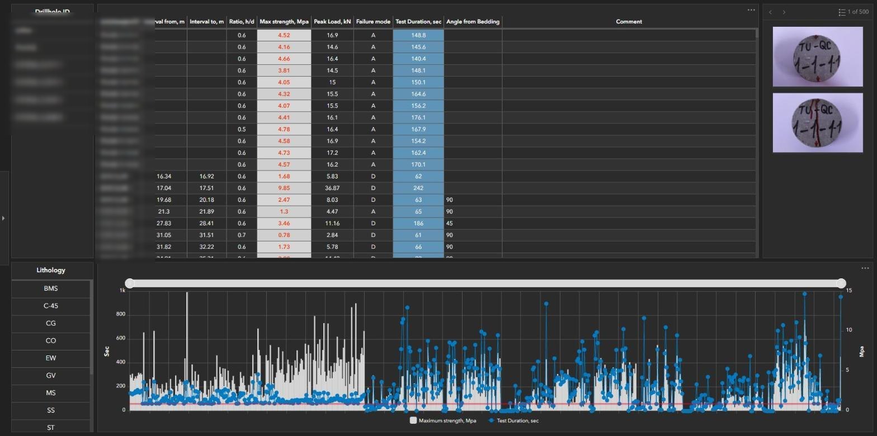Viewport: 877px width, 436px height.
Task: Click the Angle from Bedding column header
Action: pyautogui.click(x=473, y=22)
